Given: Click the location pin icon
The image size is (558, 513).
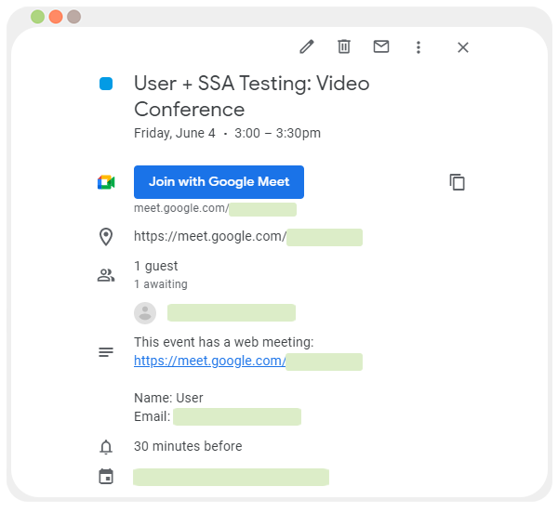Looking at the screenshot, I should coord(106,237).
